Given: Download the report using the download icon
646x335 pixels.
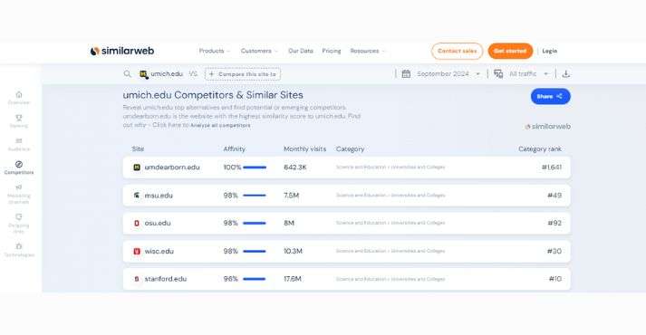Looking at the screenshot, I should [x=566, y=73].
